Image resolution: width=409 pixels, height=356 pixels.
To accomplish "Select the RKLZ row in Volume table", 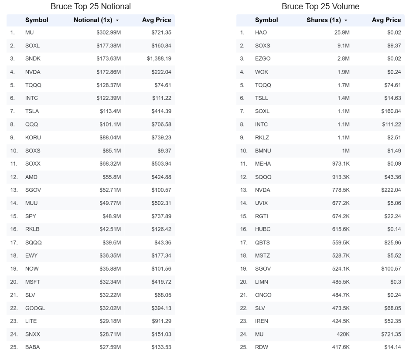I will point(320,138).
